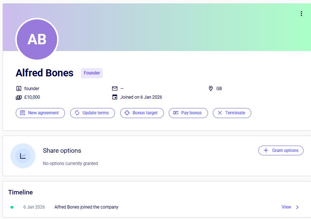This screenshot has width=311, height=219.
Task: Open the Pay bonus action
Action: [188, 113]
